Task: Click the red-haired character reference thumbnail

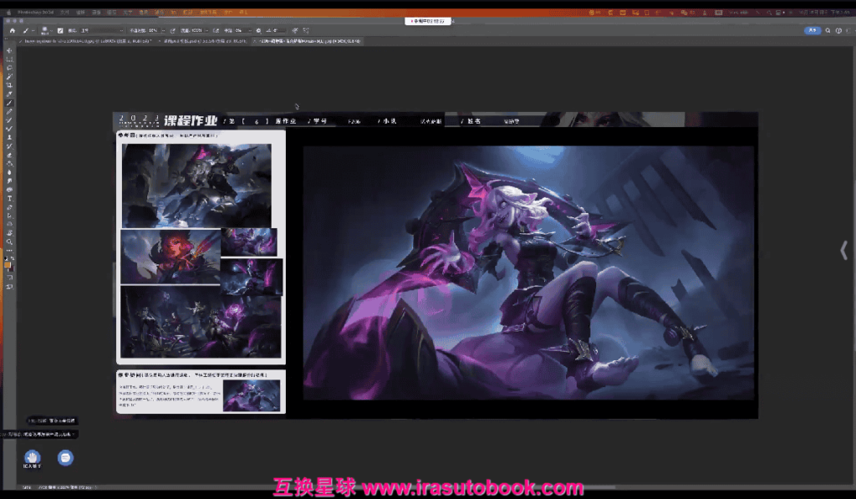Action: coord(171,256)
